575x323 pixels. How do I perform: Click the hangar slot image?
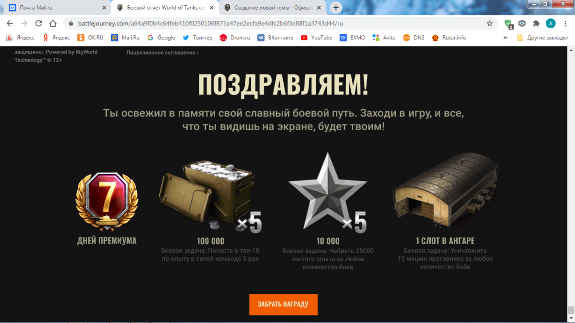[446, 190]
